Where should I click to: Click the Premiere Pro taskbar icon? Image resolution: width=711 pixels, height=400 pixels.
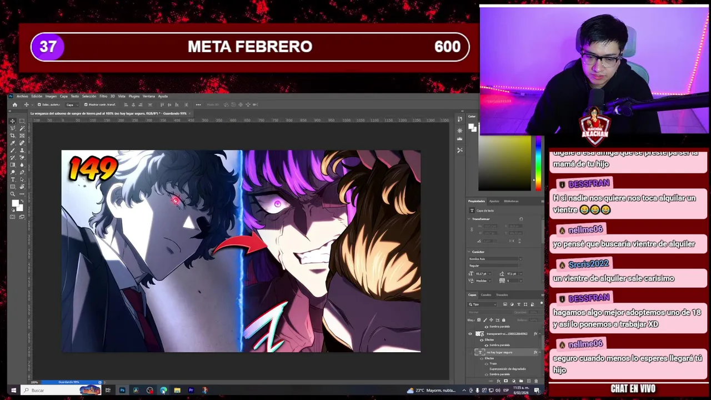point(191,390)
